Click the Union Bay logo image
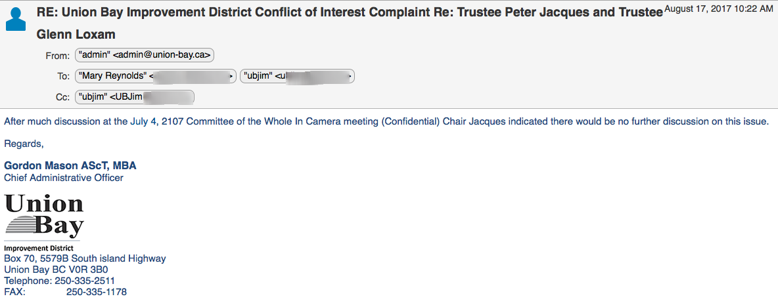This screenshot has width=778, height=305. (x=44, y=216)
